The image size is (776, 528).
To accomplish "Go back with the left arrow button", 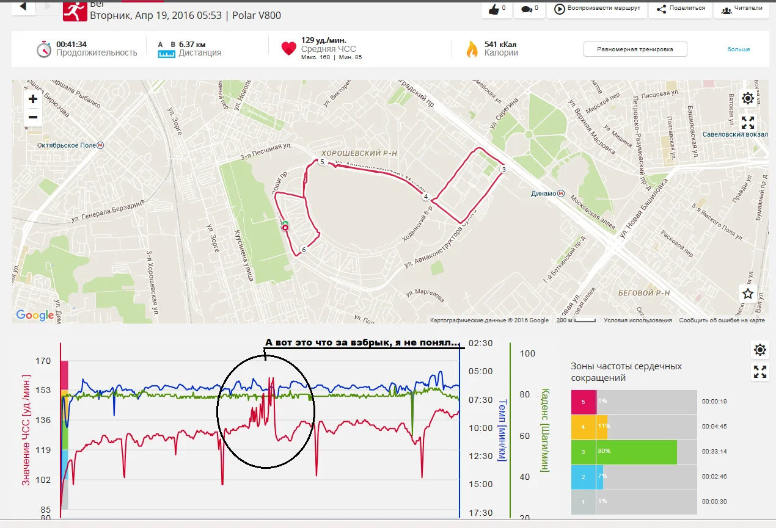I will click(23, 7).
